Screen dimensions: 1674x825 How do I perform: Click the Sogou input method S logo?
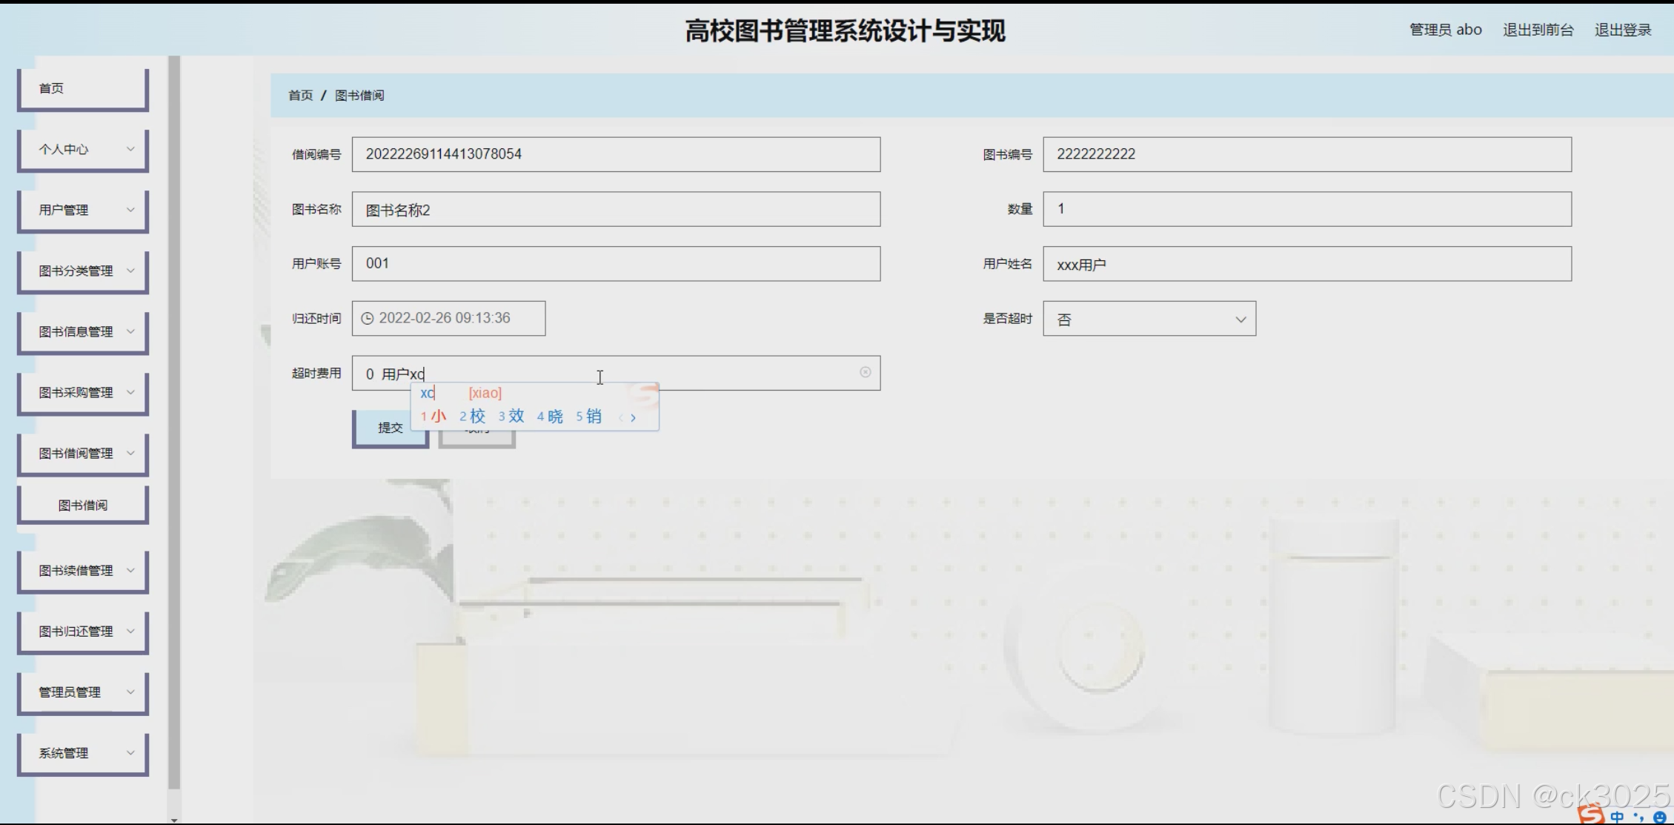1591,815
